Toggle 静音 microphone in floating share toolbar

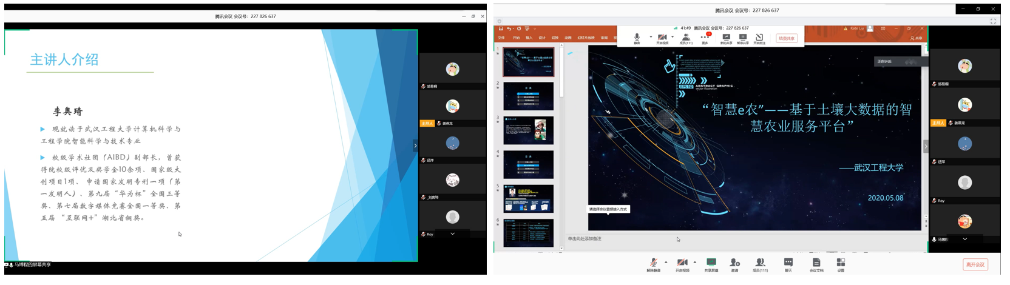pos(637,38)
